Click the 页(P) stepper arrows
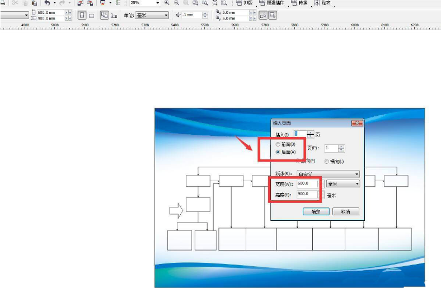 pos(341,148)
